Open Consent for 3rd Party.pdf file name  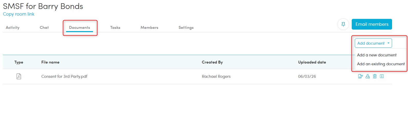coord(64,76)
